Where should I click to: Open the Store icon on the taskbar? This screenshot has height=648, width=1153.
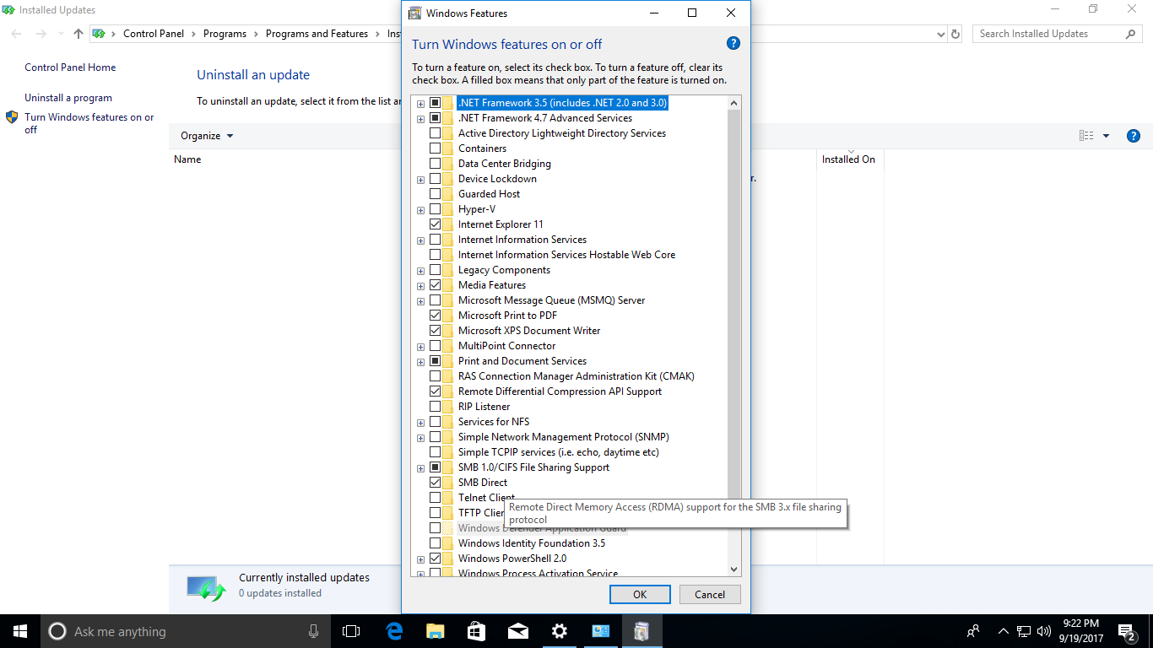(x=477, y=631)
